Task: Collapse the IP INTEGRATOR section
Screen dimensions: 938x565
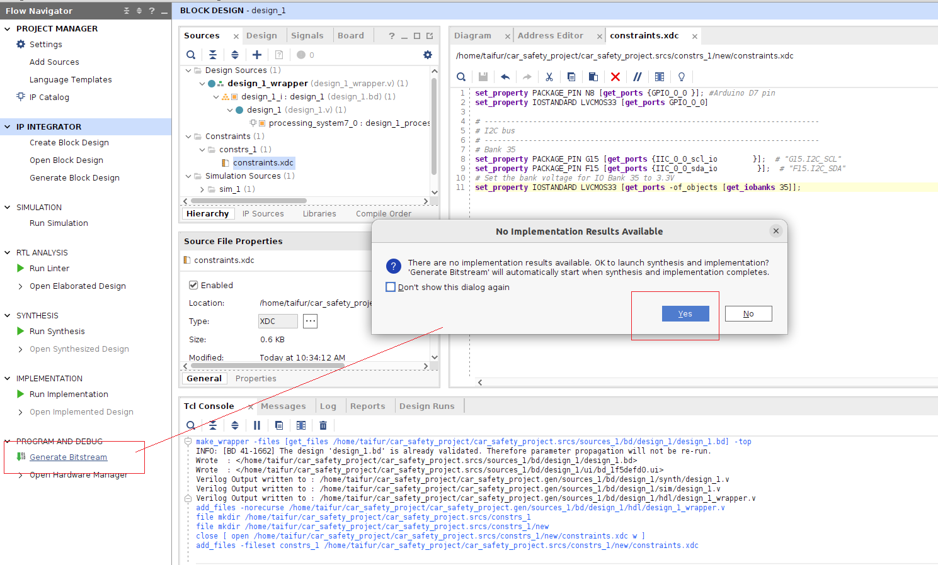Action: (8, 127)
